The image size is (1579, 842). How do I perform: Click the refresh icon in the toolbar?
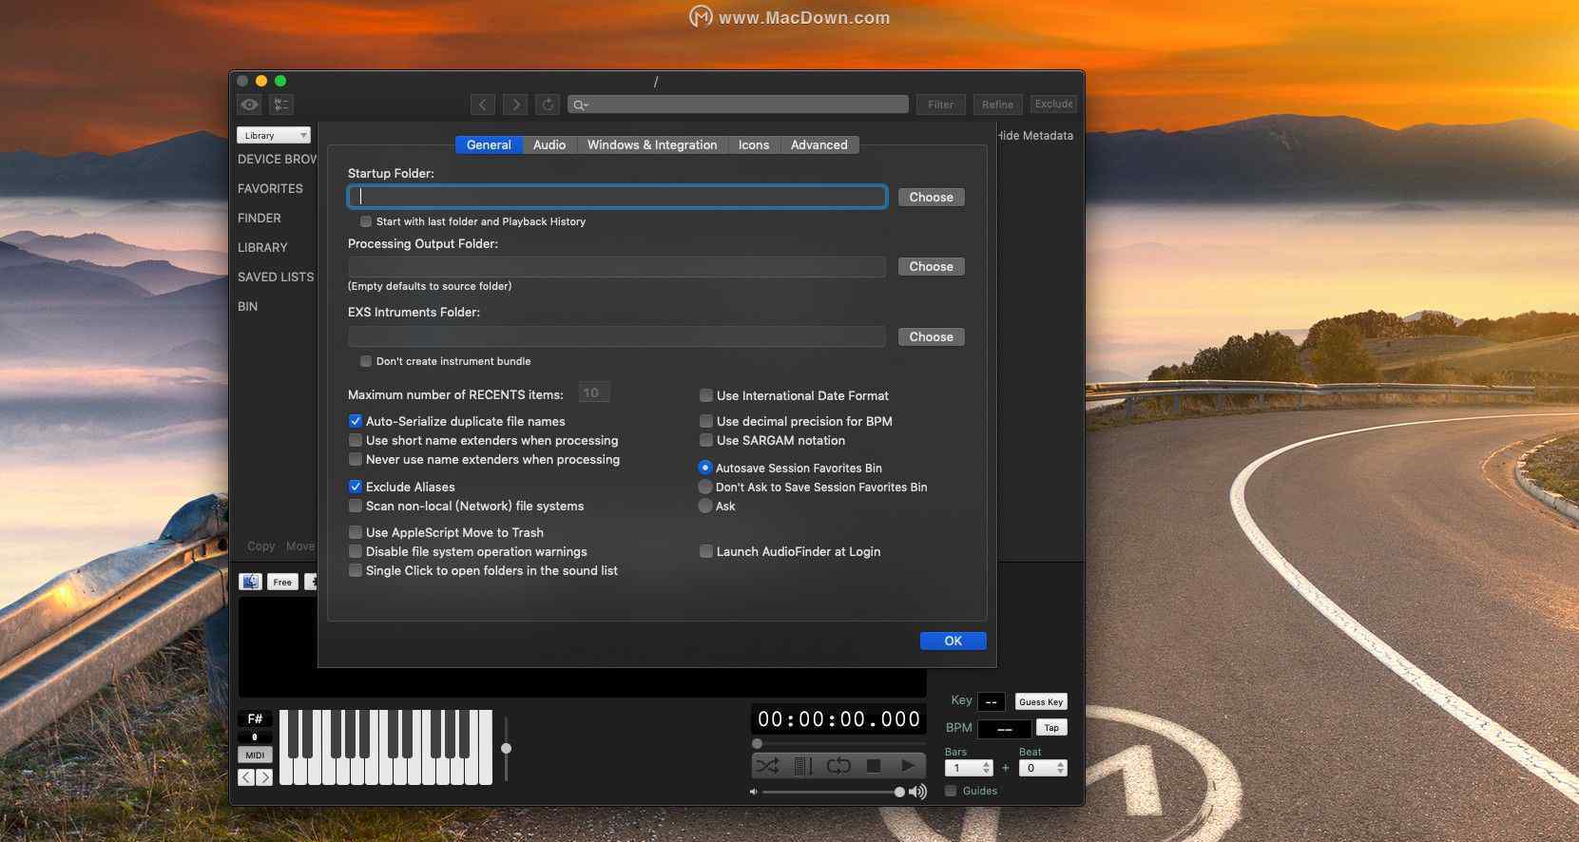(x=548, y=105)
